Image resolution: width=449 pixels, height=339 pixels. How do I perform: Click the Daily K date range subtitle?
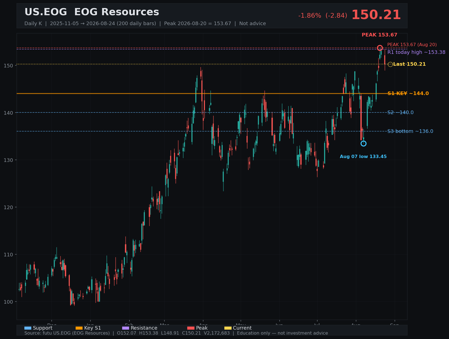(x=145, y=23)
